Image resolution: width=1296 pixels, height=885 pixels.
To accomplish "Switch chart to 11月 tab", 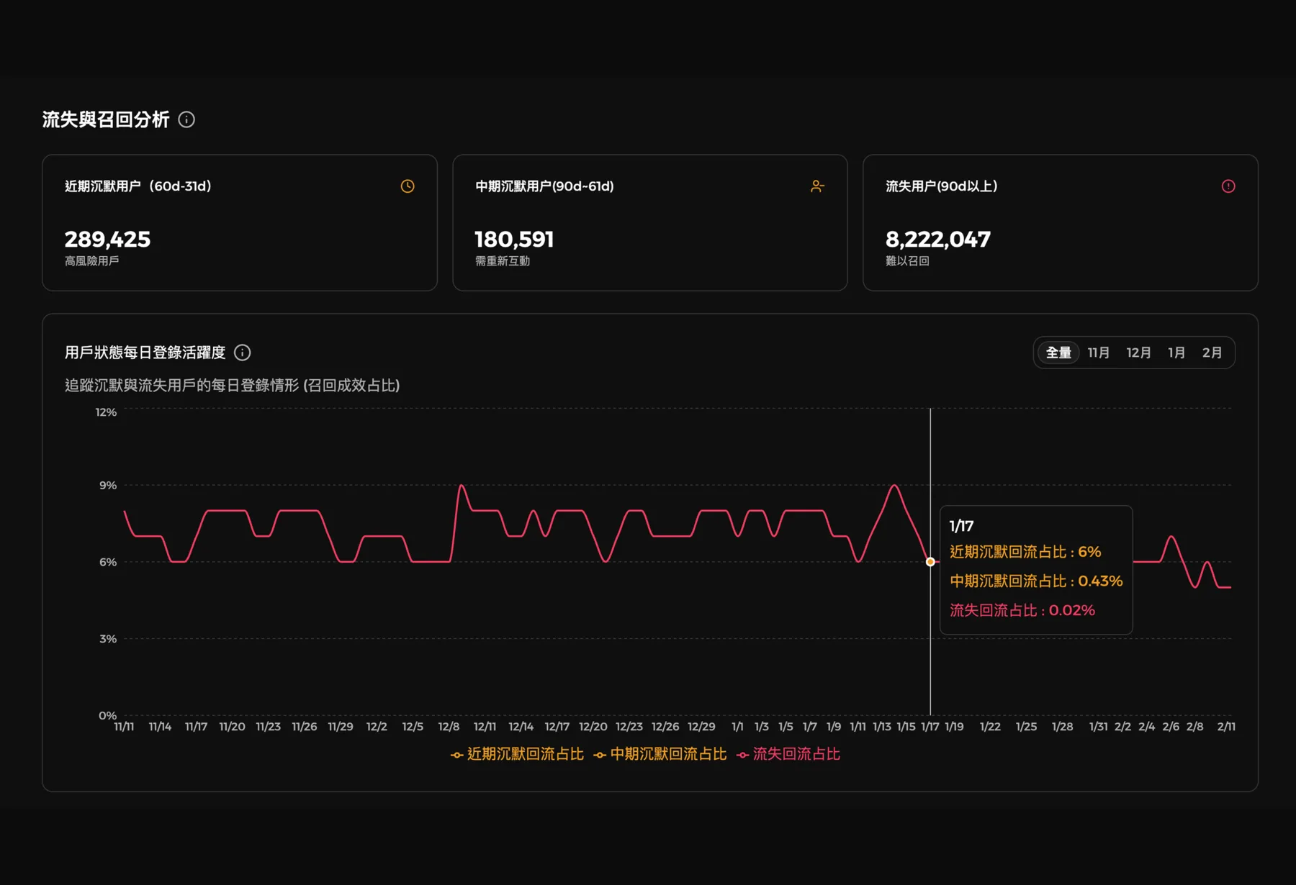I will [x=1099, y=353].
